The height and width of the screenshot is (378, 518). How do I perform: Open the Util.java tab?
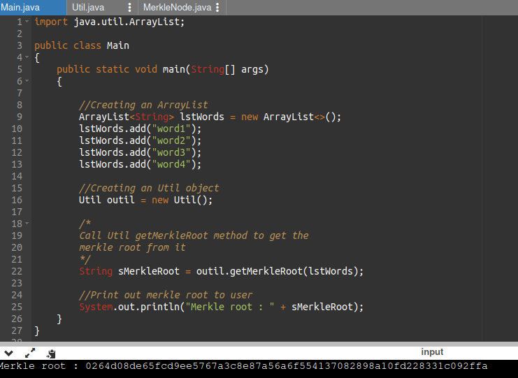click(x=88, y=8)
